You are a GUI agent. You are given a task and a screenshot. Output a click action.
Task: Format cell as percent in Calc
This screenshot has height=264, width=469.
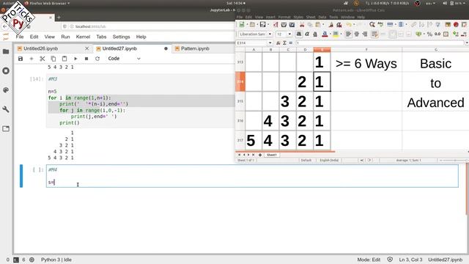point(429,34)
